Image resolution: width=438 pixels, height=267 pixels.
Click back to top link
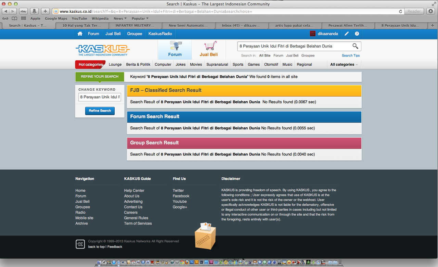96,247
